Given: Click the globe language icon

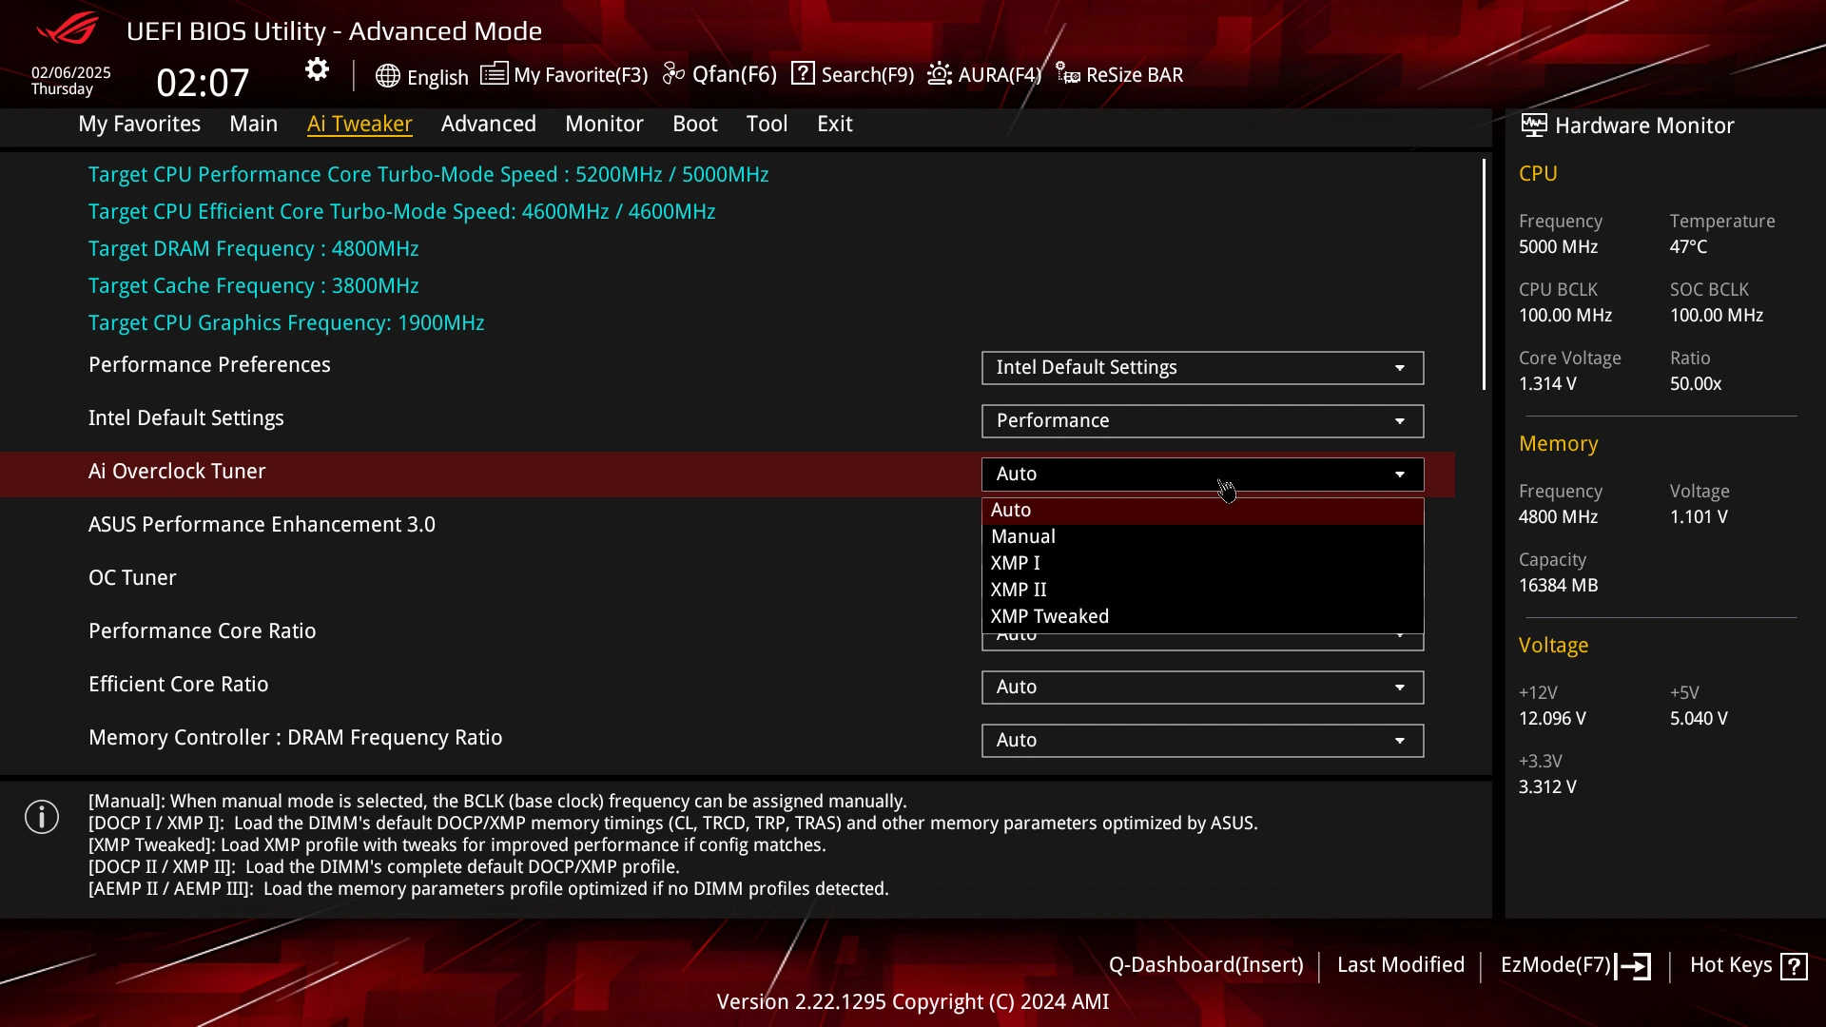Looking at the screenshot, I should point(387,76).
